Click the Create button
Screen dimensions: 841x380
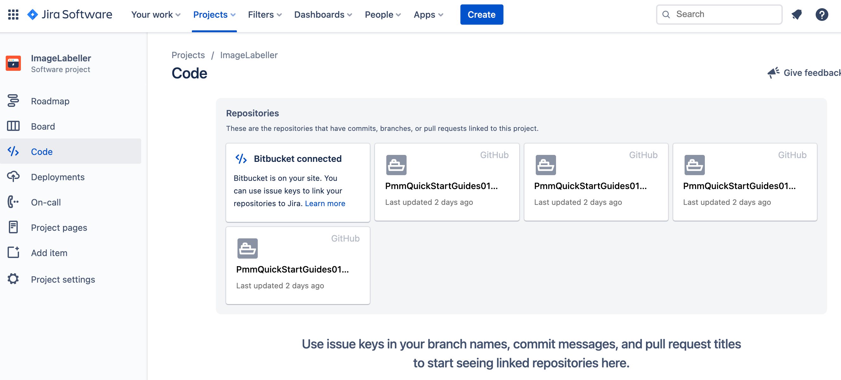tap(482, 15)
